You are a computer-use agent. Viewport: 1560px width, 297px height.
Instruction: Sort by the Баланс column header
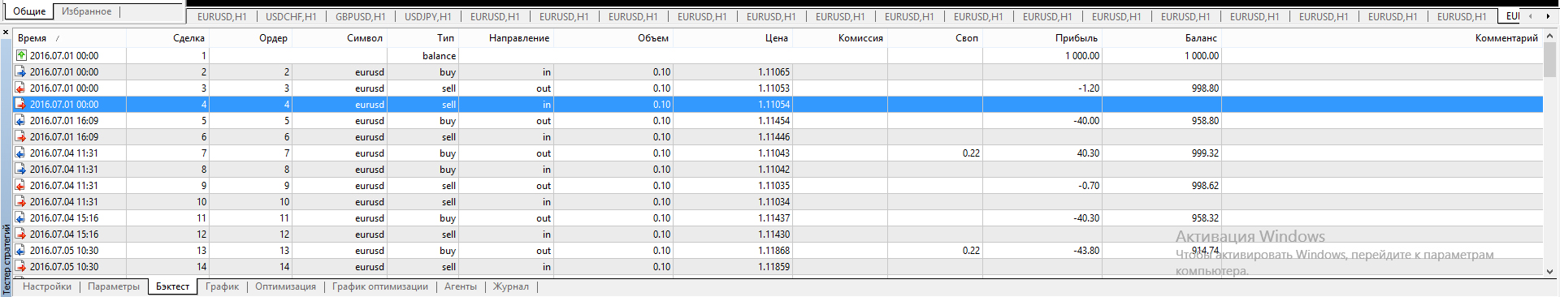[x=1162, y=38]
